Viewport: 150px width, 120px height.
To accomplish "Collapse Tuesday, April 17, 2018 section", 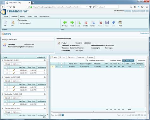I will (x=3, y=77).
